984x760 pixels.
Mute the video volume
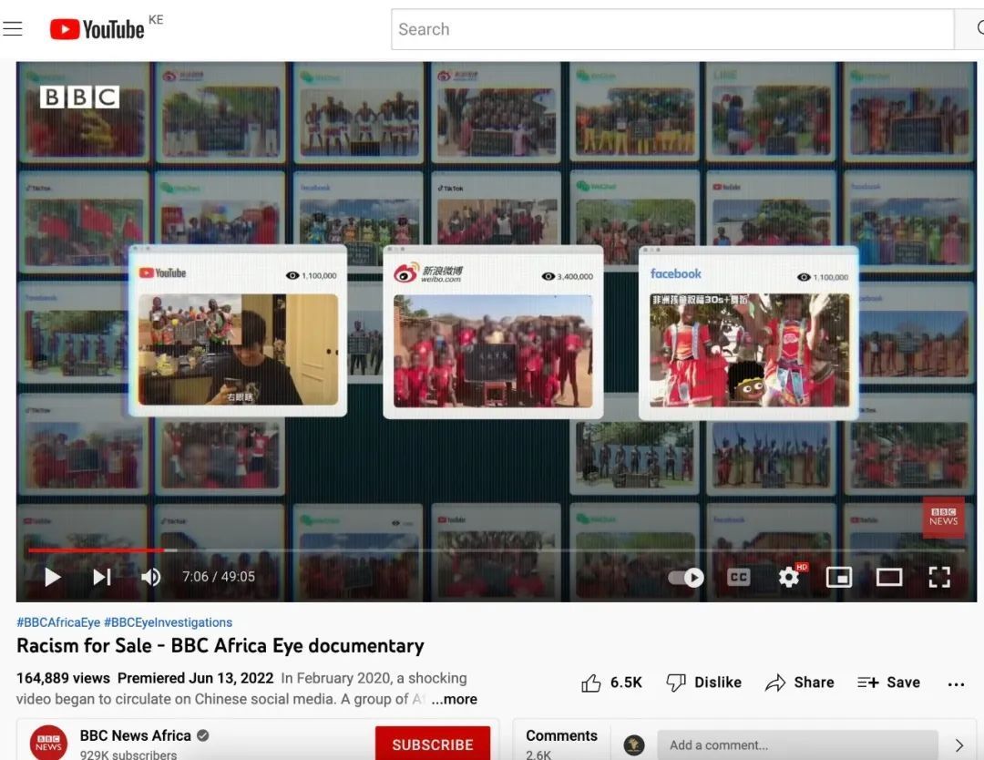point(151,577)
